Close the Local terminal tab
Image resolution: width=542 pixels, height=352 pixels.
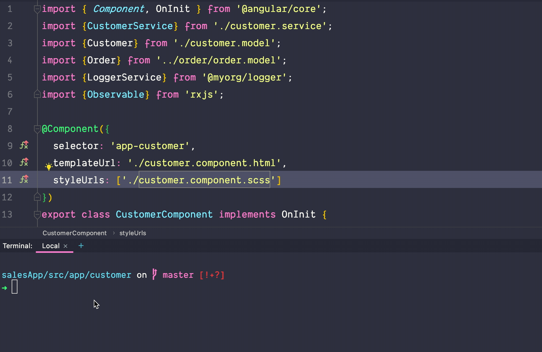point(65,246)
